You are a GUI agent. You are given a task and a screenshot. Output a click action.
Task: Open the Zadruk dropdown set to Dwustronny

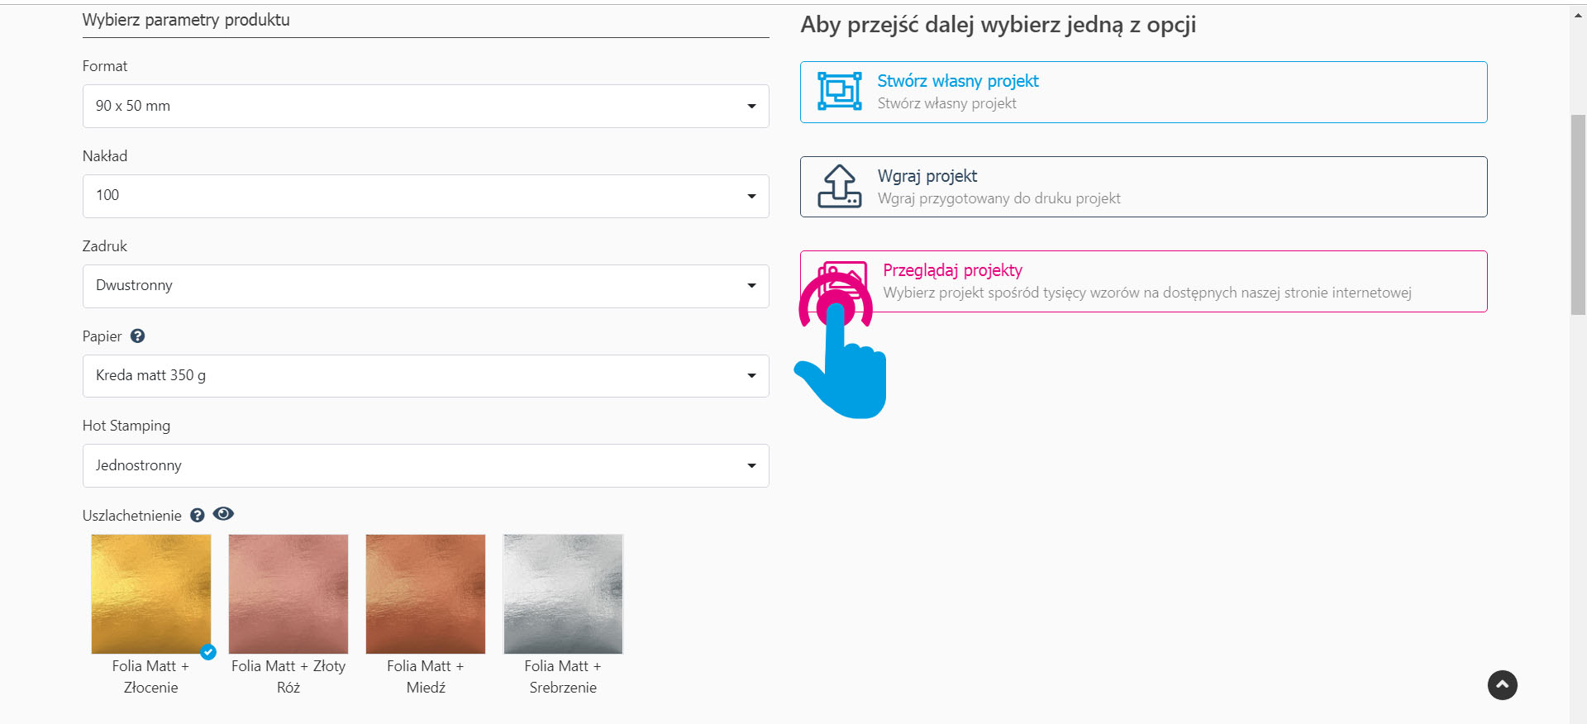point(426,286)
